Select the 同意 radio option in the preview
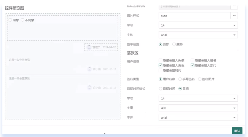Image resolution: width=248 pixels, height=137 pixels. click(10, 20)
